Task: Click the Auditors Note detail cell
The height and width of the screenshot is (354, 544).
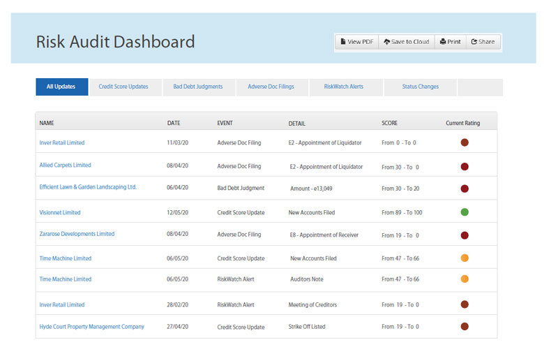Action: tap(307, 279)
